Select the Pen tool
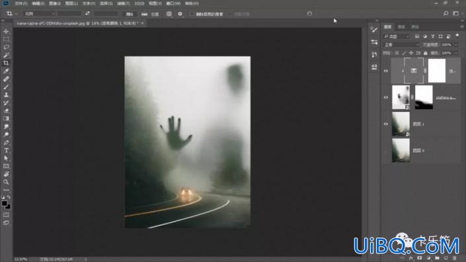The image size is (466, 262). [x=6, y=143]
